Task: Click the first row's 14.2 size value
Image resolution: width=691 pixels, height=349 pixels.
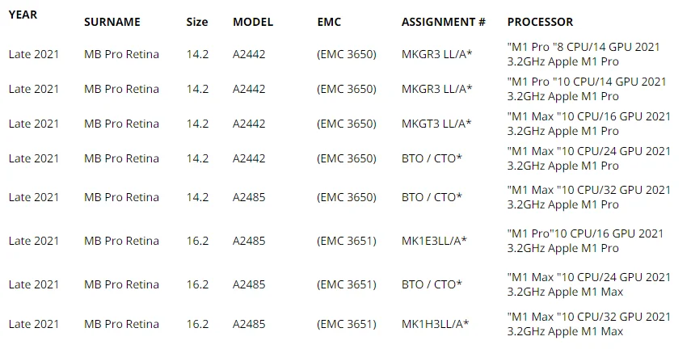Action: tap(197, 54)
